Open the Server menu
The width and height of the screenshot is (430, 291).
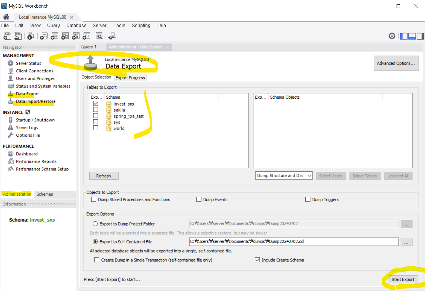(100, 26)
